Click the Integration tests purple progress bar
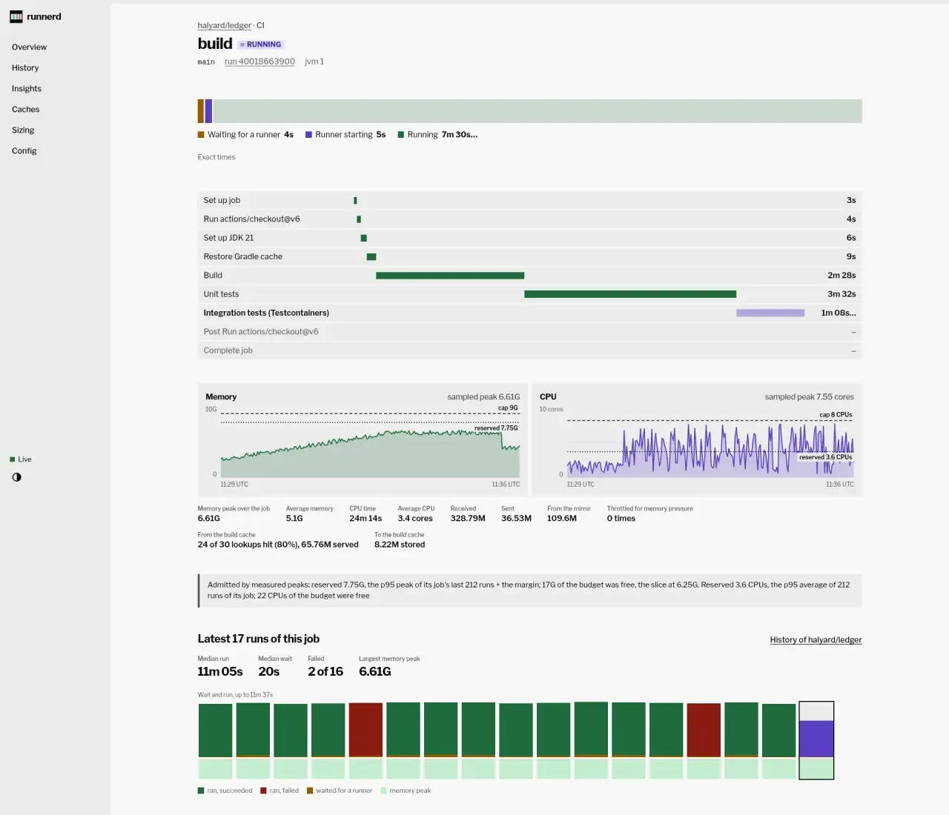 (770, 313)
